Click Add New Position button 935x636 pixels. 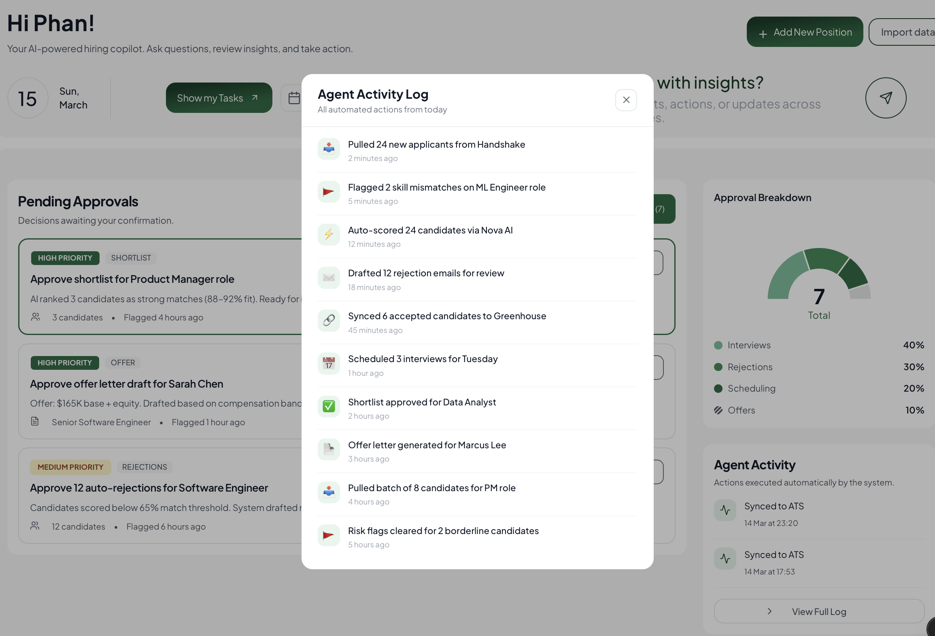(x=805, y=32)
